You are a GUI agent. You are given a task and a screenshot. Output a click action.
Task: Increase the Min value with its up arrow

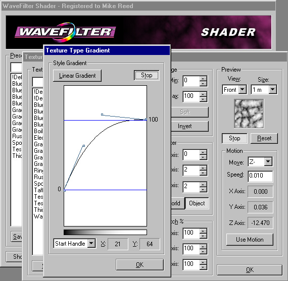click(x=203, y=79)
